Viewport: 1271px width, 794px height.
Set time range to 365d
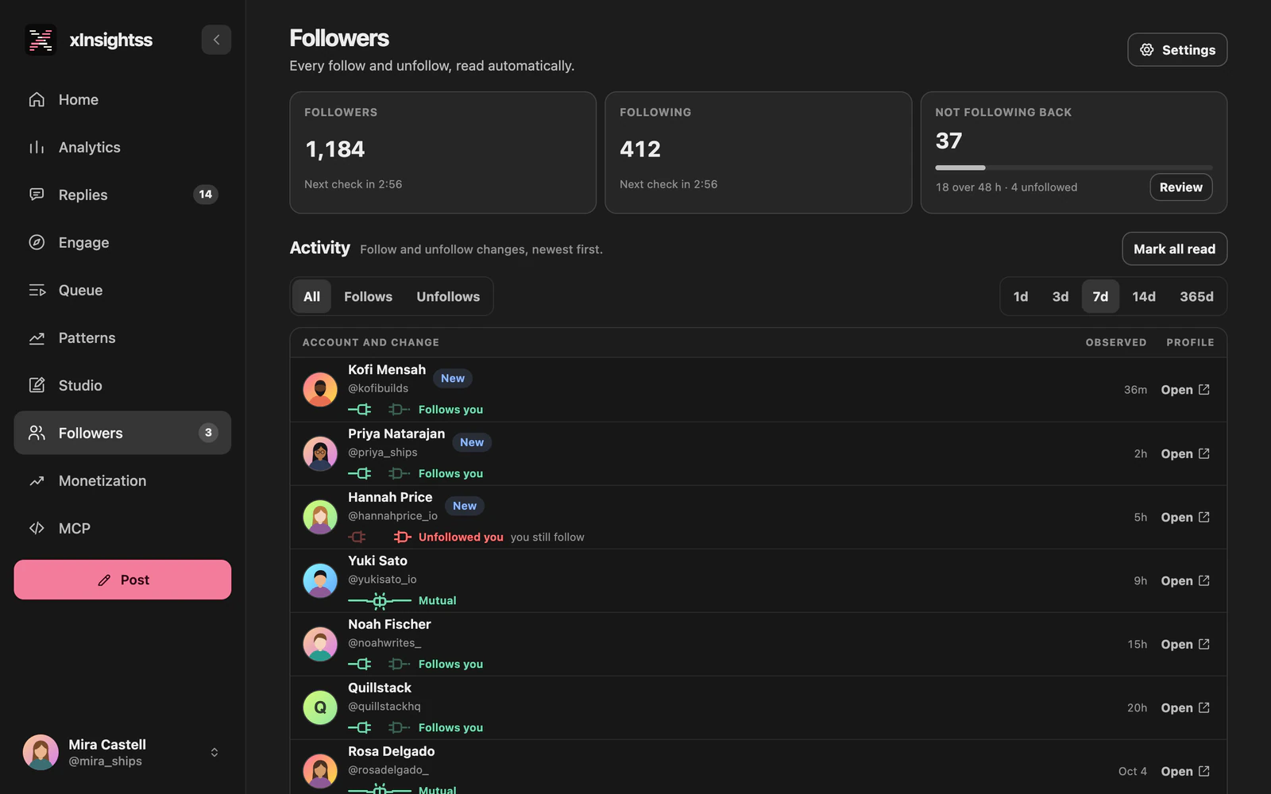pyautogui.click(x=1196, y=296)
